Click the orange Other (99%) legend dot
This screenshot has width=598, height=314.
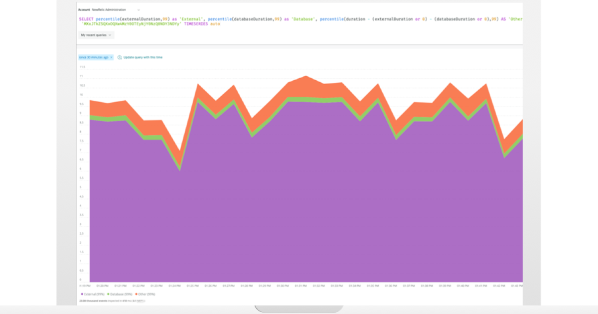pyautogui.click(x=136, y=294)
